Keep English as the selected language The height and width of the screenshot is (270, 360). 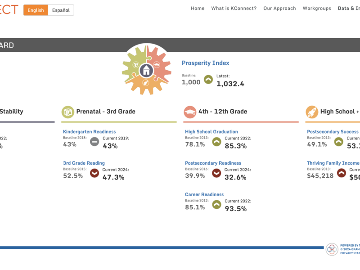[35, 10]
